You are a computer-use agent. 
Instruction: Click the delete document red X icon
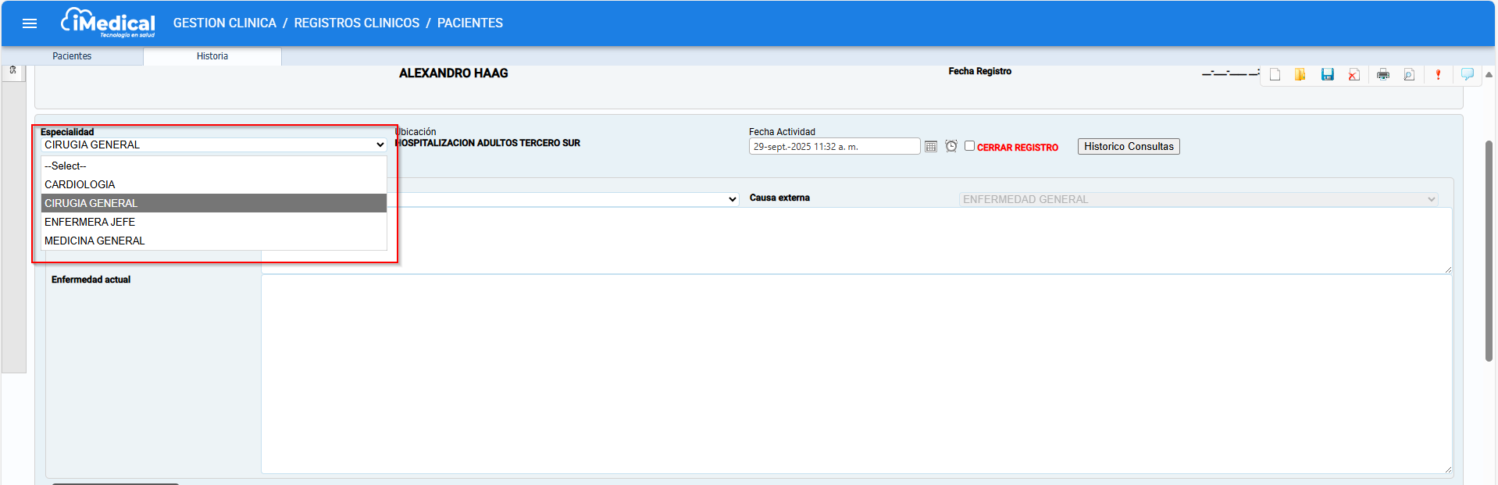[x=1354, y=75]
